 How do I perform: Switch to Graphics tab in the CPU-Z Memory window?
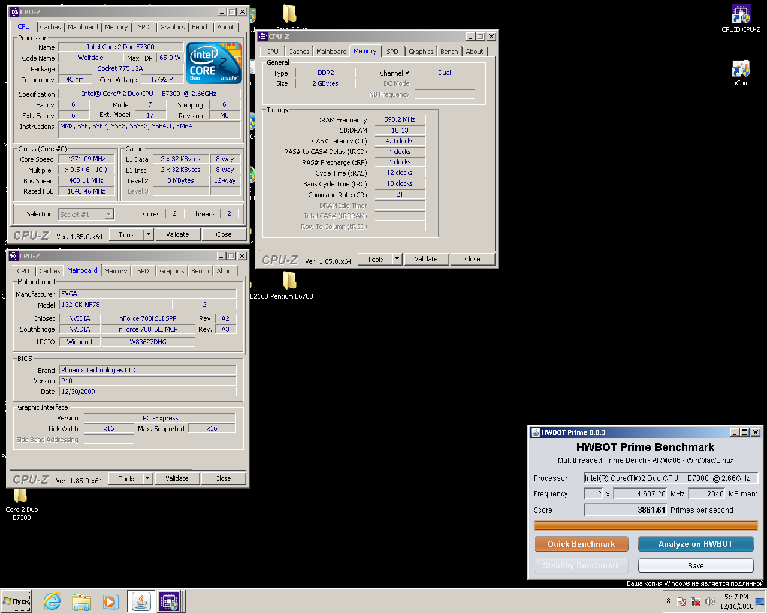pyautogui.click(x=421, y=52)
